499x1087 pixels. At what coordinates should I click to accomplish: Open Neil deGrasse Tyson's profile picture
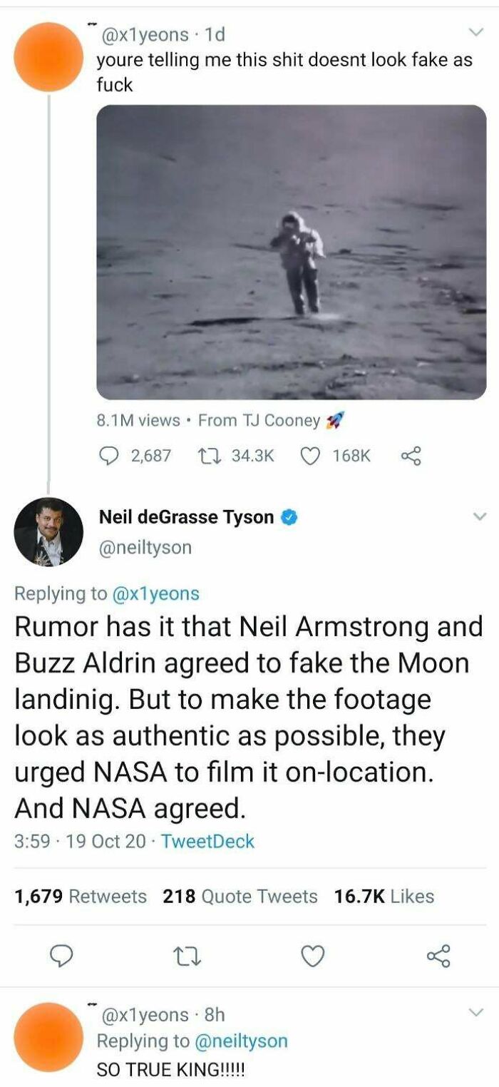(x=48, y=532)
